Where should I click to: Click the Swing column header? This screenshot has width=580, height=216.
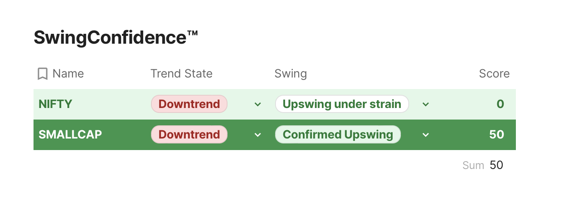click(x=291, y=74)
